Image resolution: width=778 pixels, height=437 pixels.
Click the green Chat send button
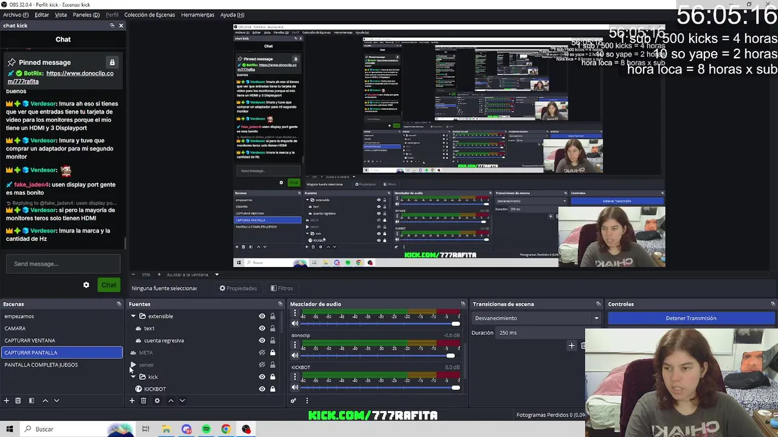(109, 285)
